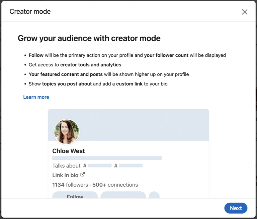Click the 'your follower count' bold text
Image resolution: width=257 pixels, height=219 pixels.
click(x=166, y=55)
